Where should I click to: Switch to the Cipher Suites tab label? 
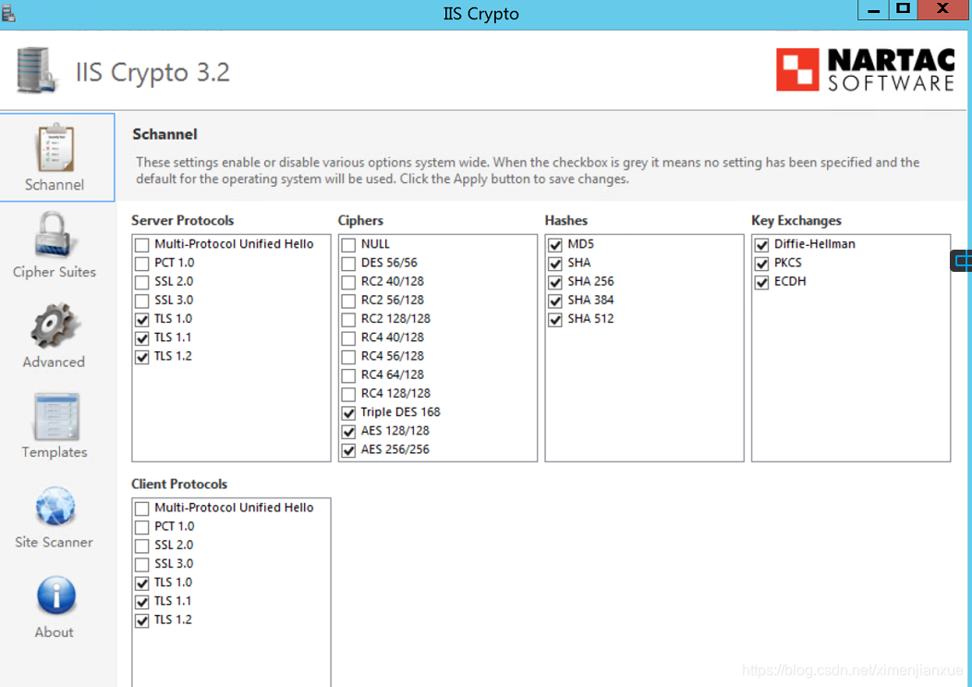(x=55, y=272)
